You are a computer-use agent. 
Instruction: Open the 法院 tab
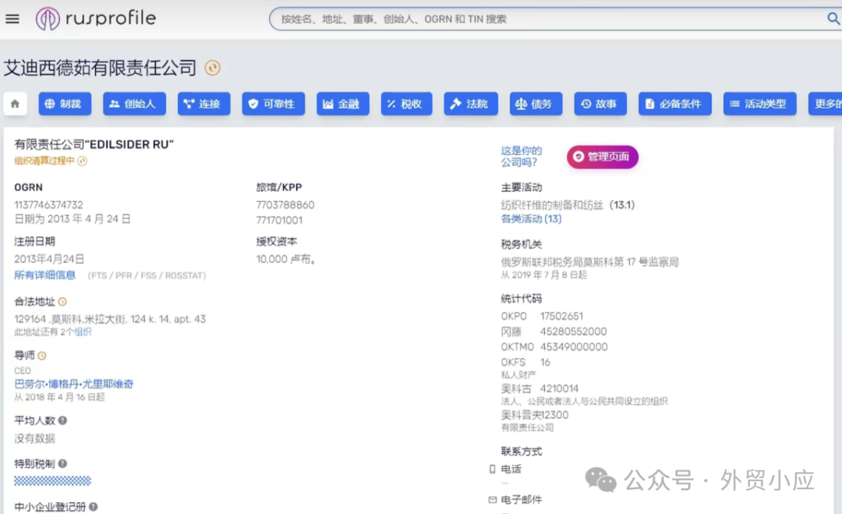[x=471, y=104]
